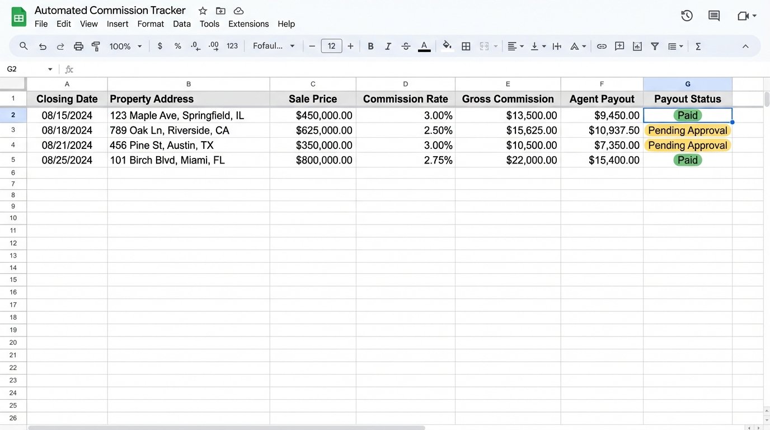Viewport: 770px width, 430px height.
Task: Open the Insert link icon
Action: coord(602,46)
